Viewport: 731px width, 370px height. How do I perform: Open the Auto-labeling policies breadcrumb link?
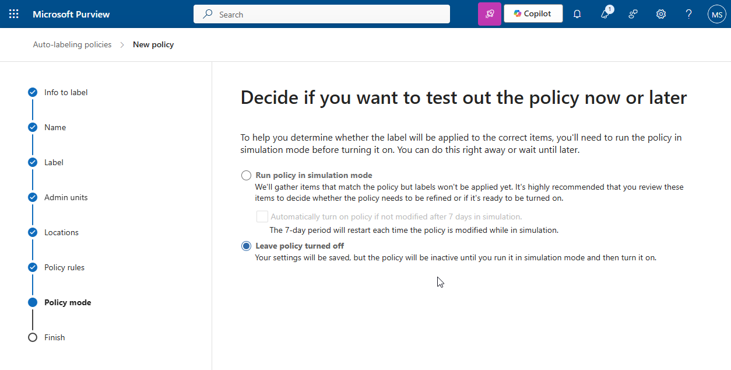coord(72,44)
